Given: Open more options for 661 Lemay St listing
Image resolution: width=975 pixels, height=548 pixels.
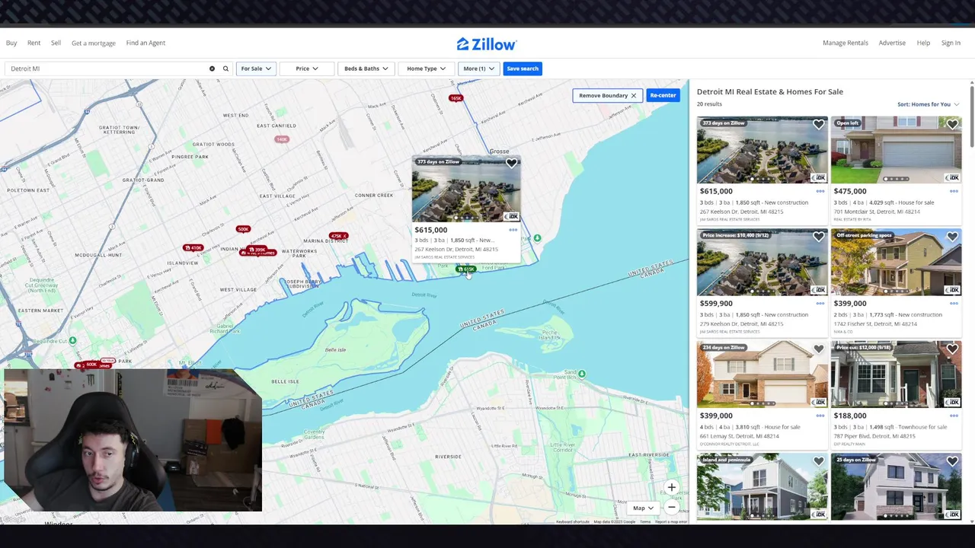Looking at the screenshot, I should click(x=820, y=416).
